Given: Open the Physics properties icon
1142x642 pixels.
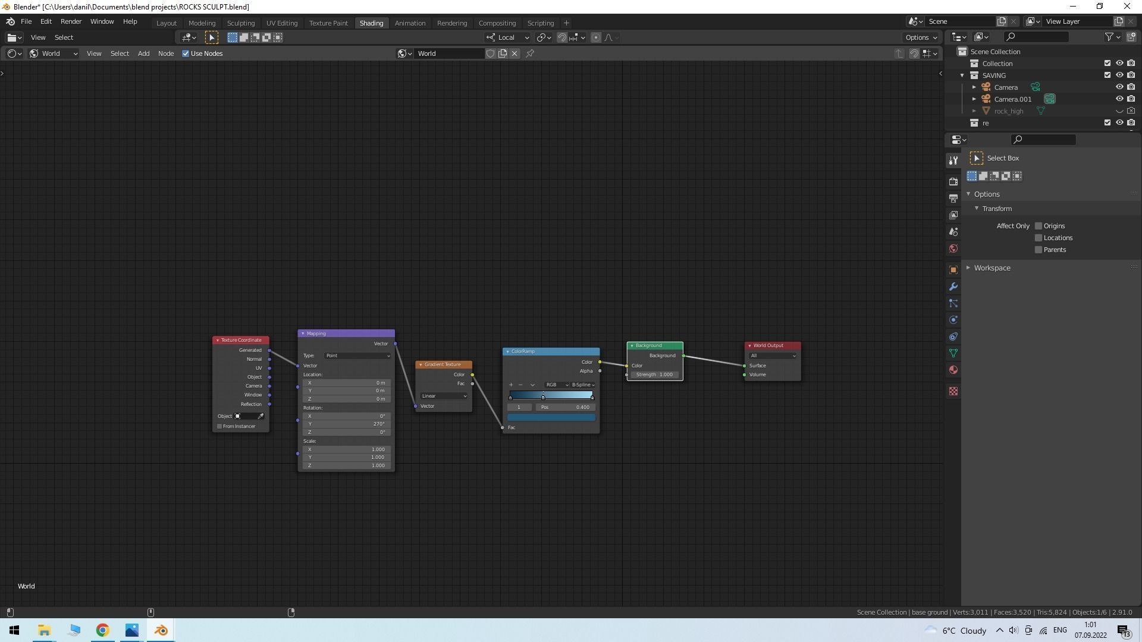Looking at the screenshot, I should pyautogui.click(x=953, y=320).
